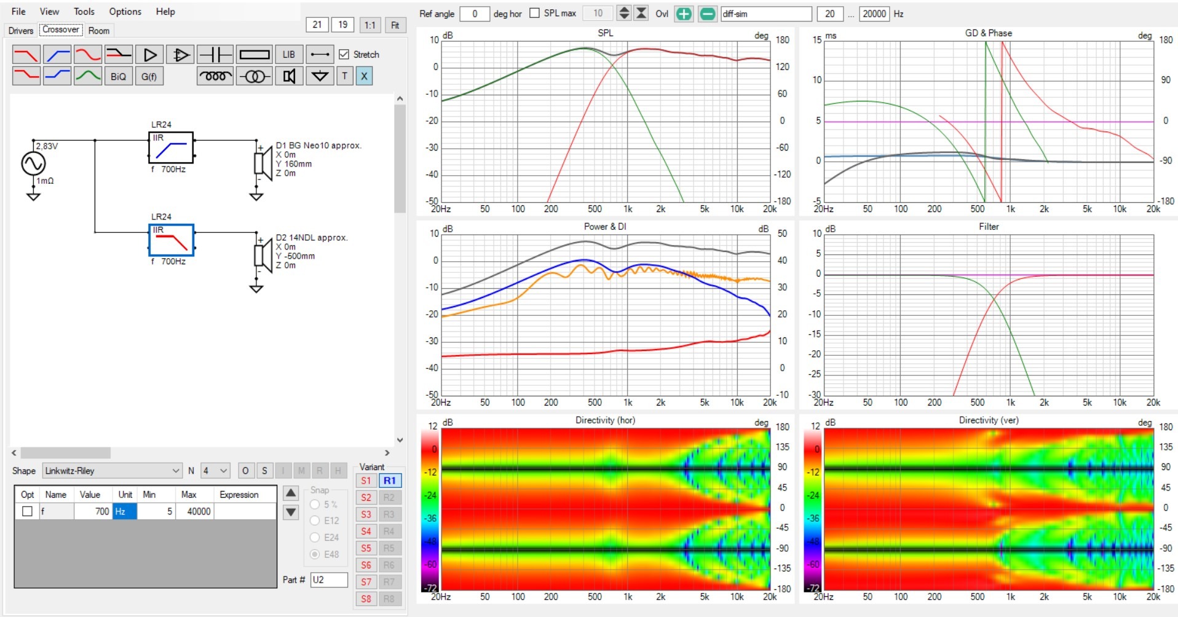Insert the red/black attenuation-shelf block

click(x=119, y=55)
